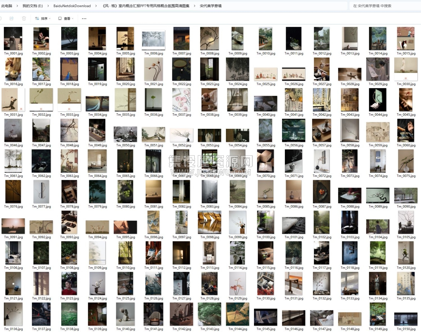Open the 排序 sort dropdown

pyautogui.click(x=43, y=19)
